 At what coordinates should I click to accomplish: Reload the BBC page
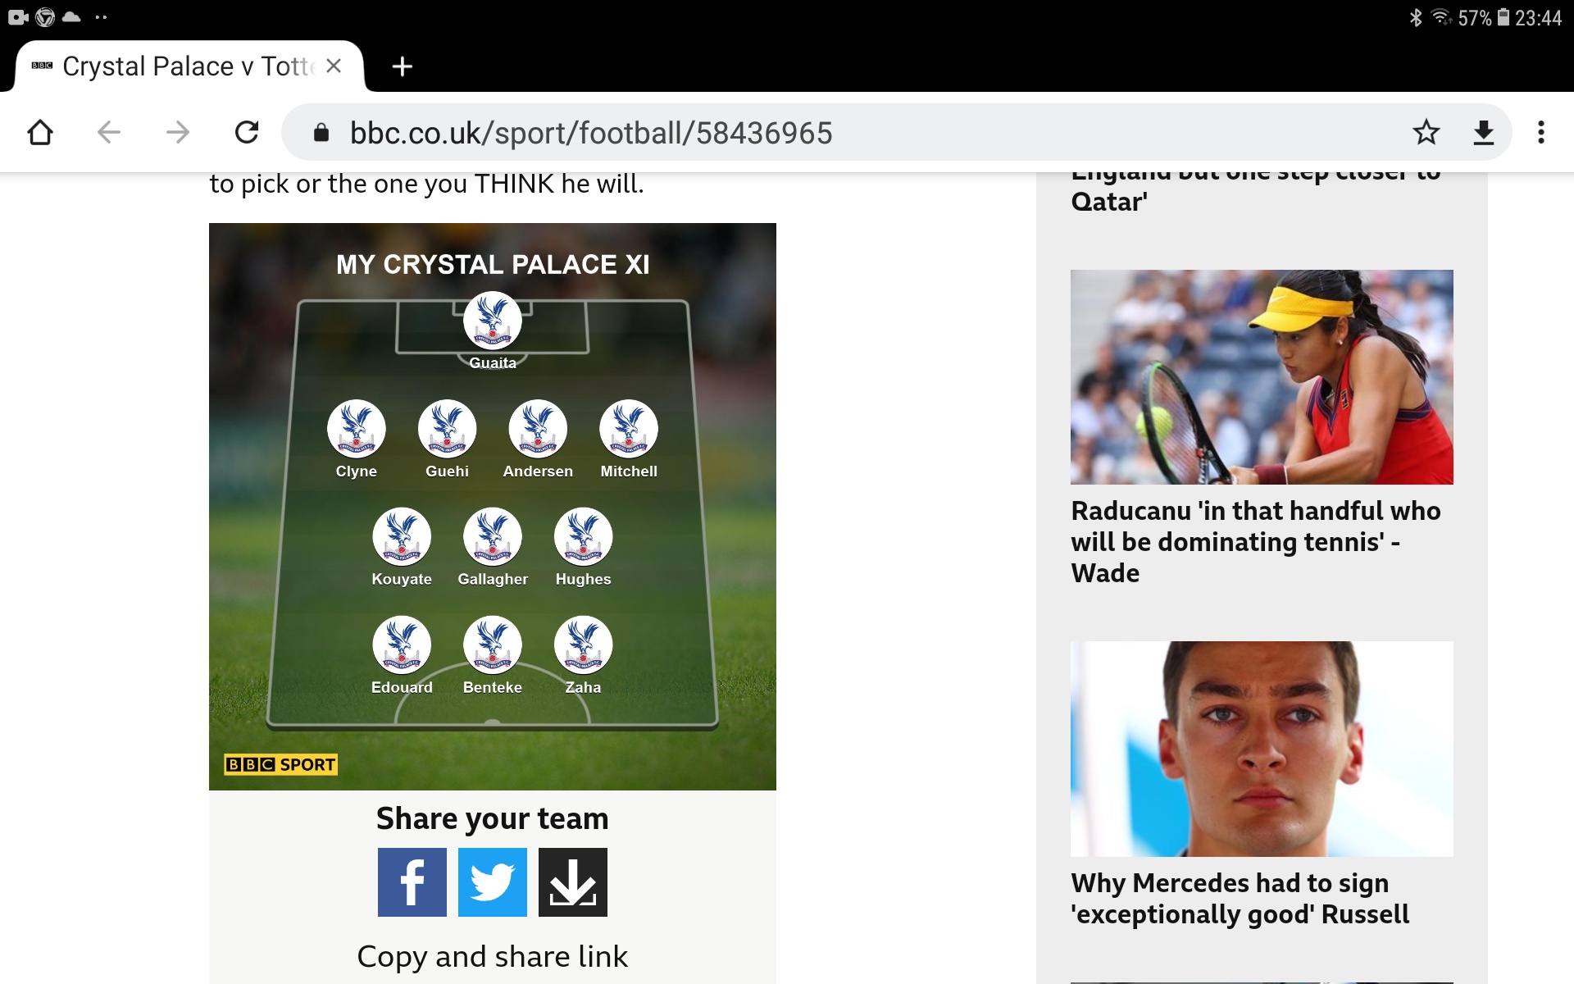pos(247,132)
